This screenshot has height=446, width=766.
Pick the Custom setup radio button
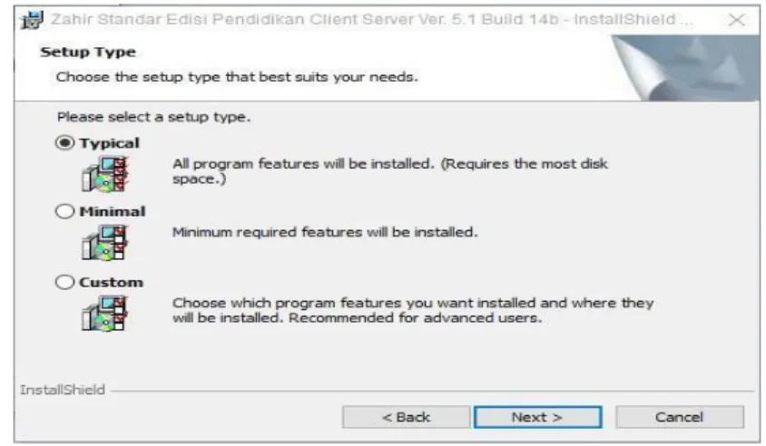(64, 282)
